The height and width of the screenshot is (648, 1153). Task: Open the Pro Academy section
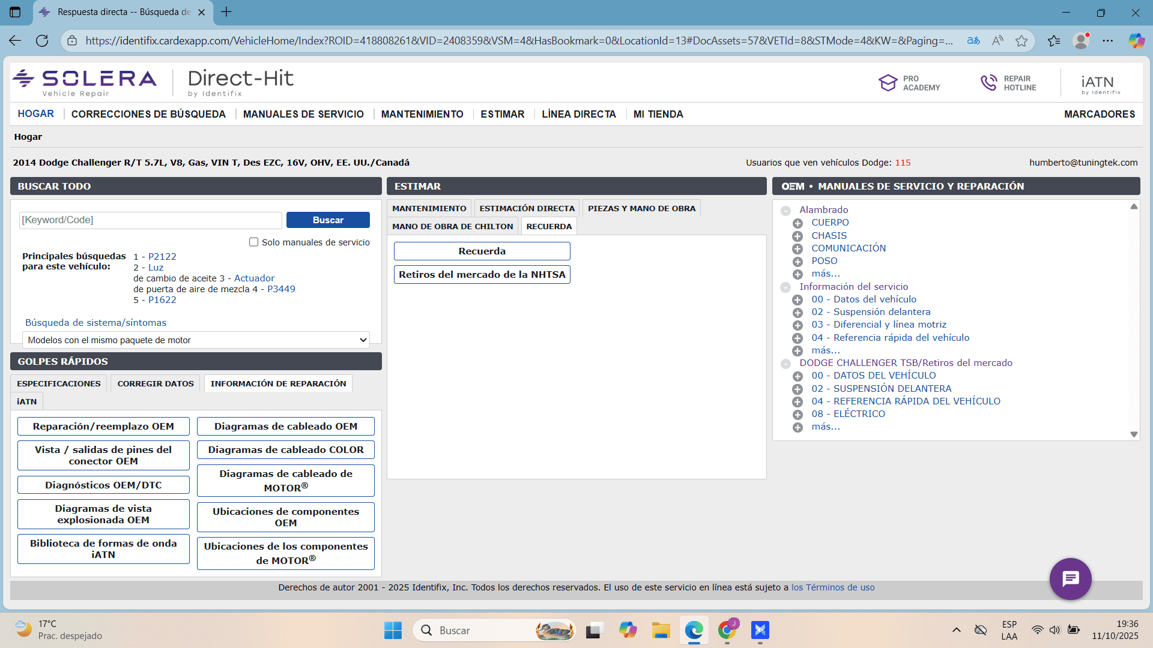pos(910,83)
